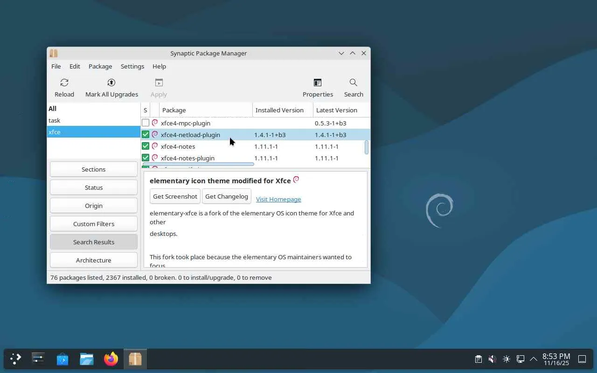The width and height of the screenshot is (597, 373).
Task: Launch Firefox from the taskbar
Action: click(x=111, y=359)
